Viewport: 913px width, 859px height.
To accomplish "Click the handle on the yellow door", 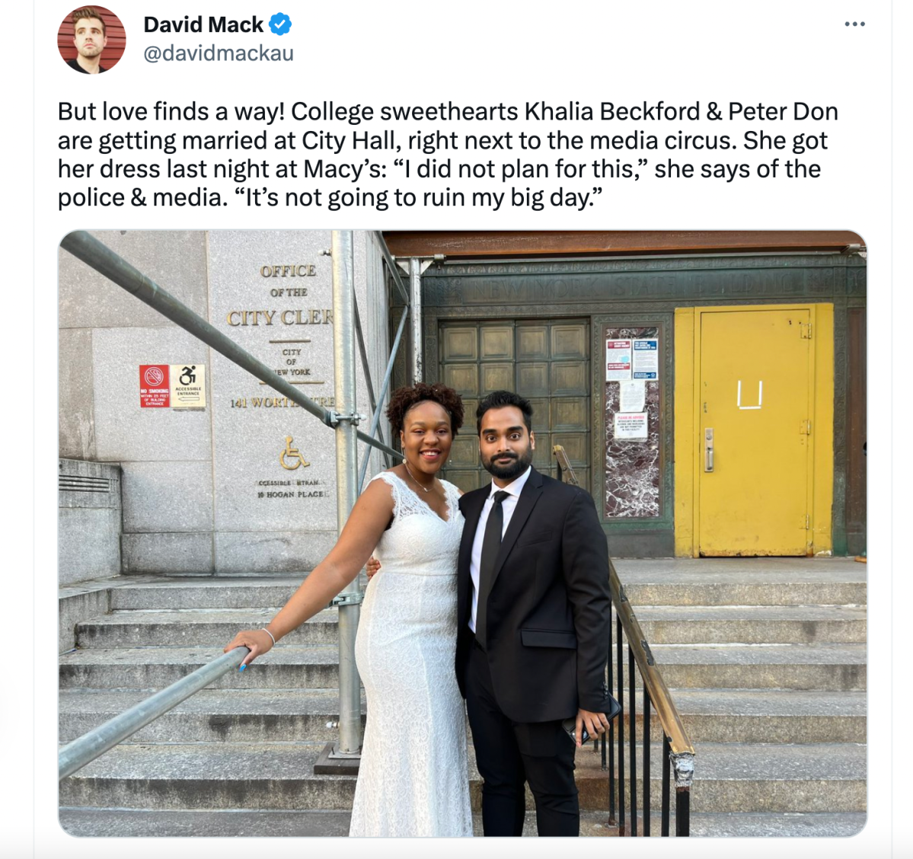I will click(x=709, y=449).
